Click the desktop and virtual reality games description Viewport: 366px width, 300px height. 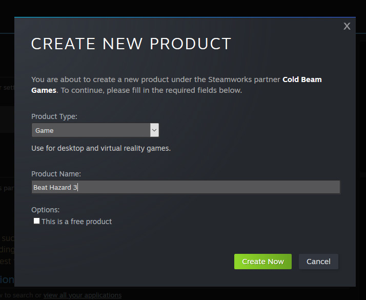click(101, 148)
